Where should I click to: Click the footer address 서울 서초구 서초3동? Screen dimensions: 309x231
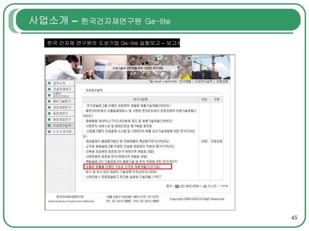[133, 197]
